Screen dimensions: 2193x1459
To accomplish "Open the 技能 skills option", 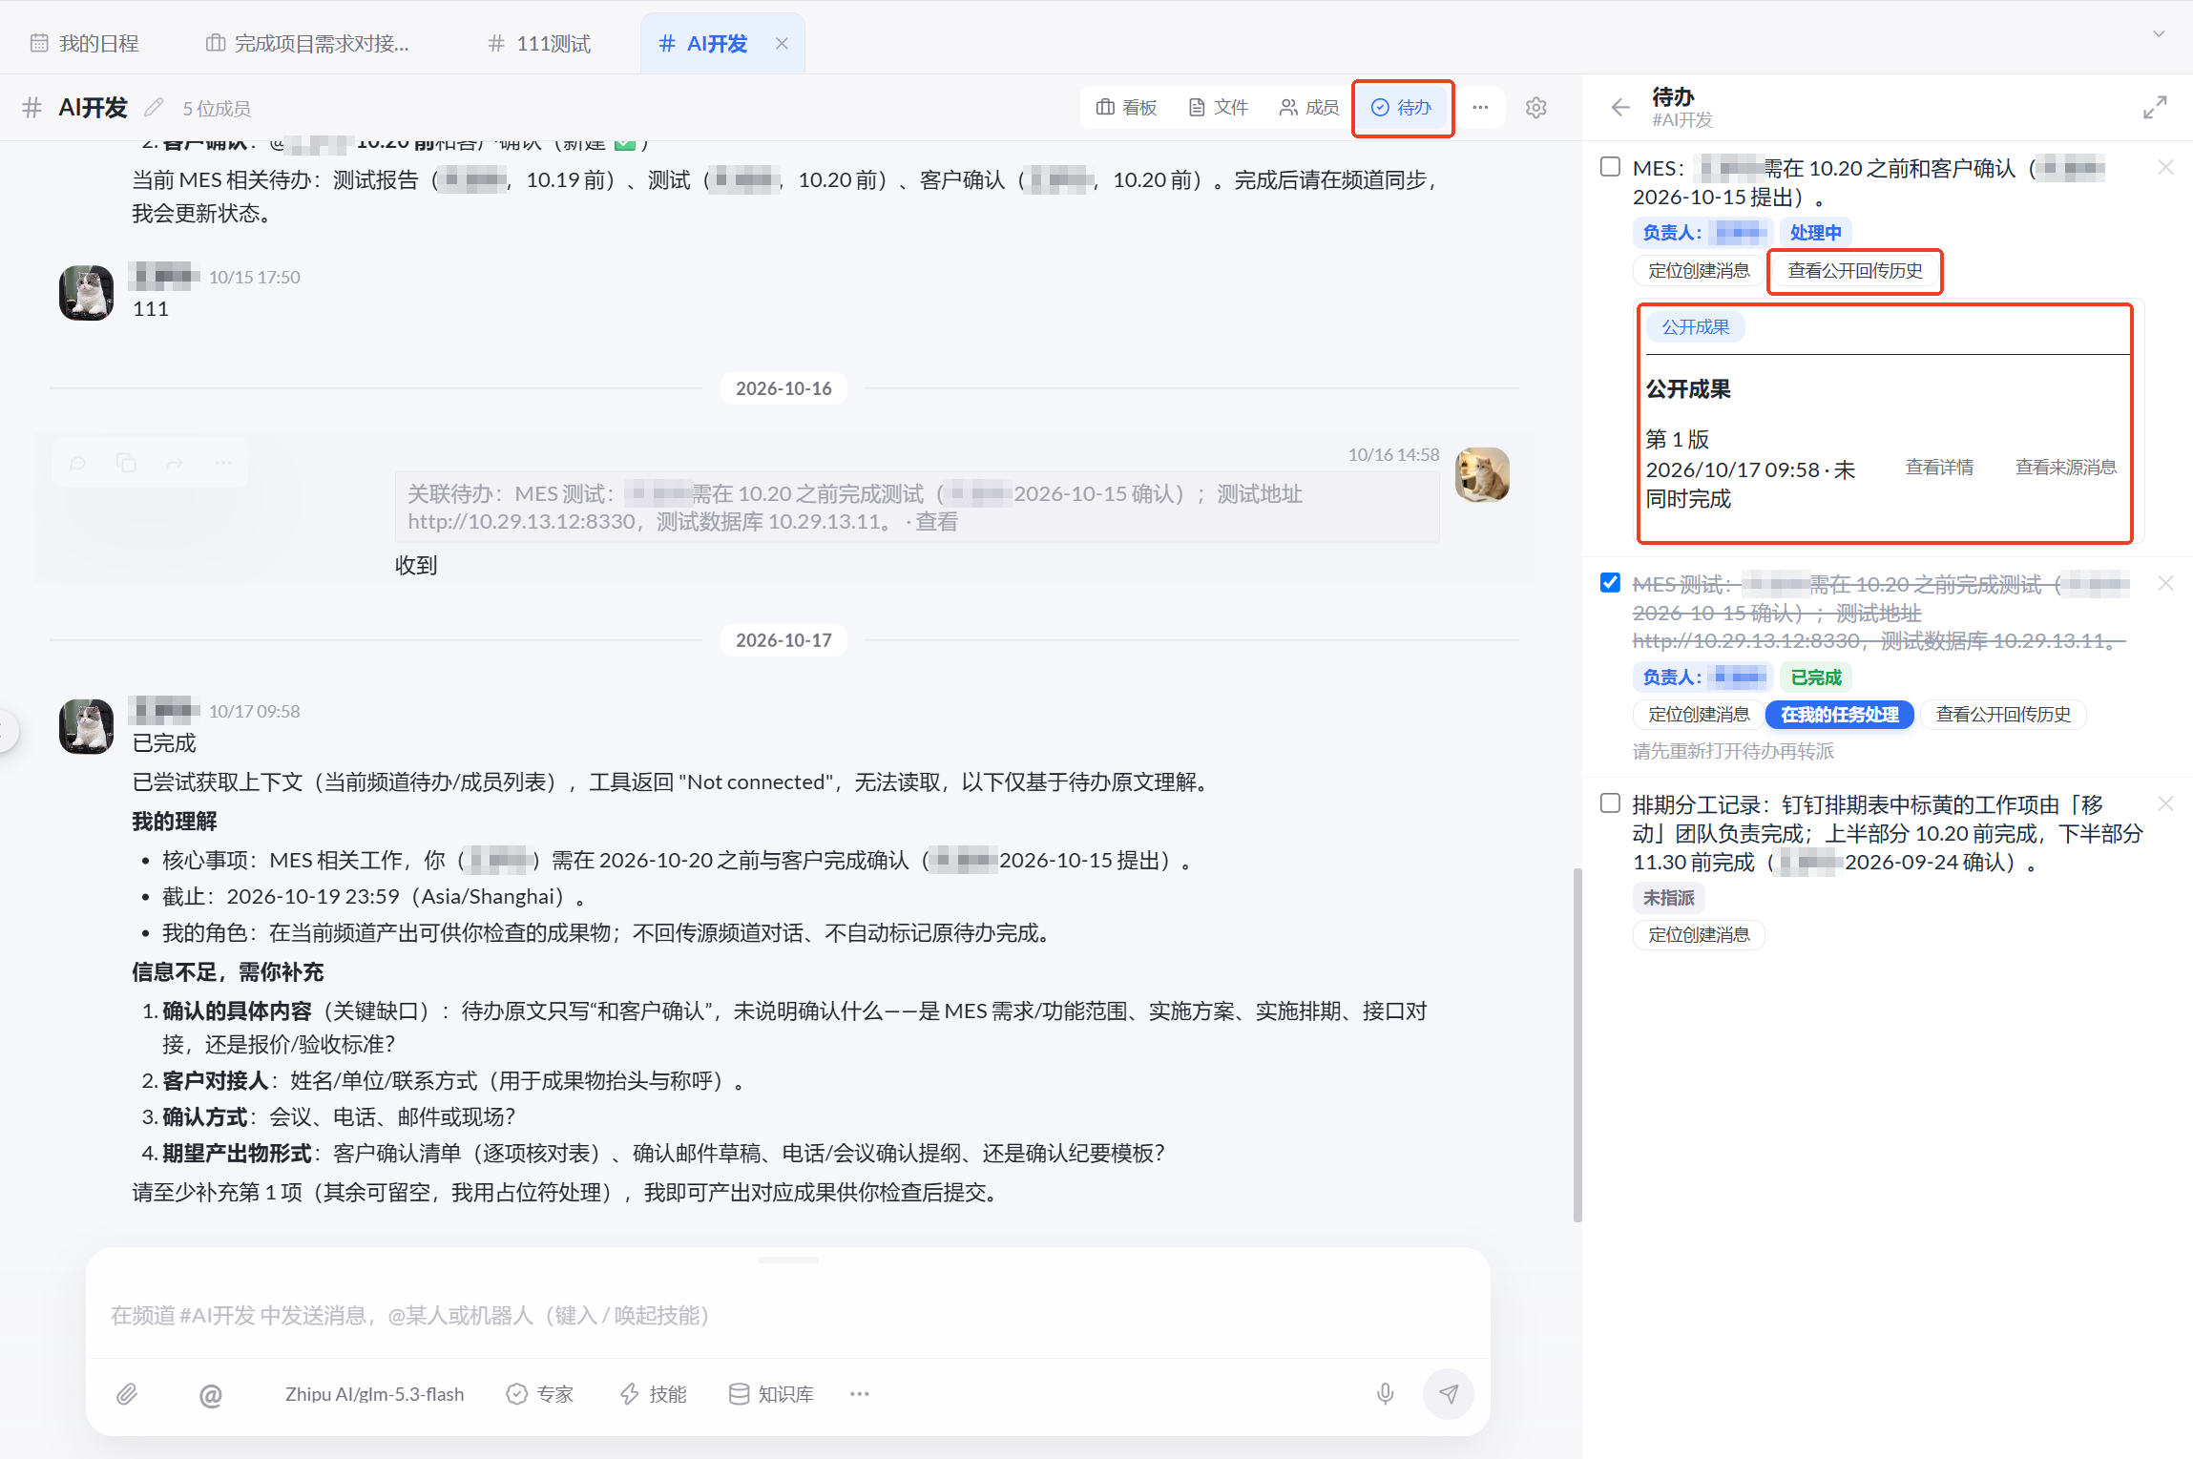I will [x=653, y=1395].
